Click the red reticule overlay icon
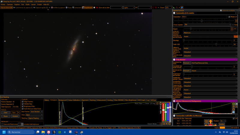Viewport: 240px width, 135px height. point(156,7)
